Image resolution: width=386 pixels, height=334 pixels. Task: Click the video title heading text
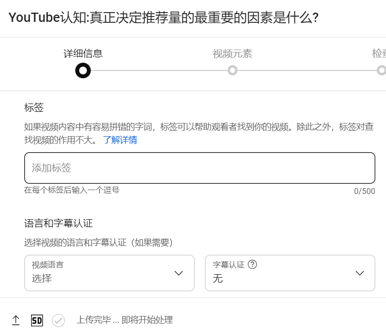click(164, 18)
